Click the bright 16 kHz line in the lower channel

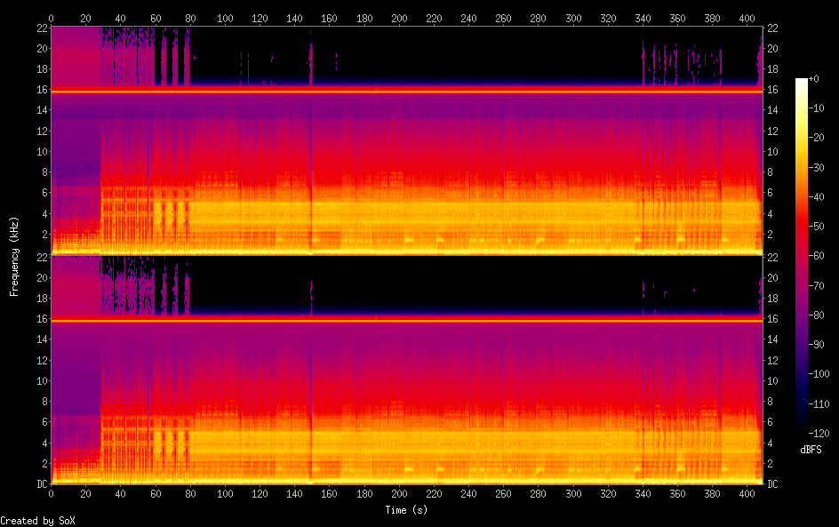(407, 321)
